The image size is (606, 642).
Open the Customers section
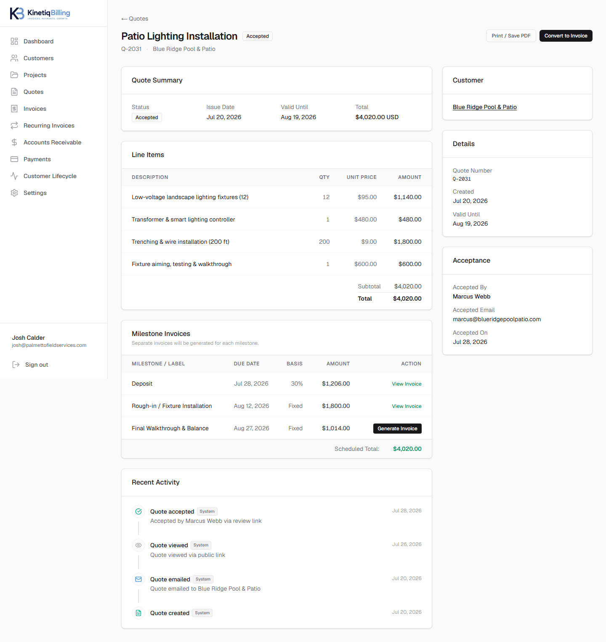[53, 58]
